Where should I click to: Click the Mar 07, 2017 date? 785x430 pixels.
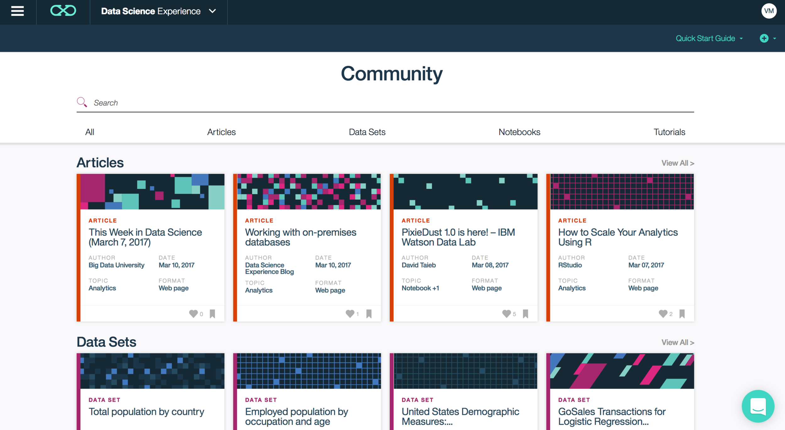tap(646, 265)
